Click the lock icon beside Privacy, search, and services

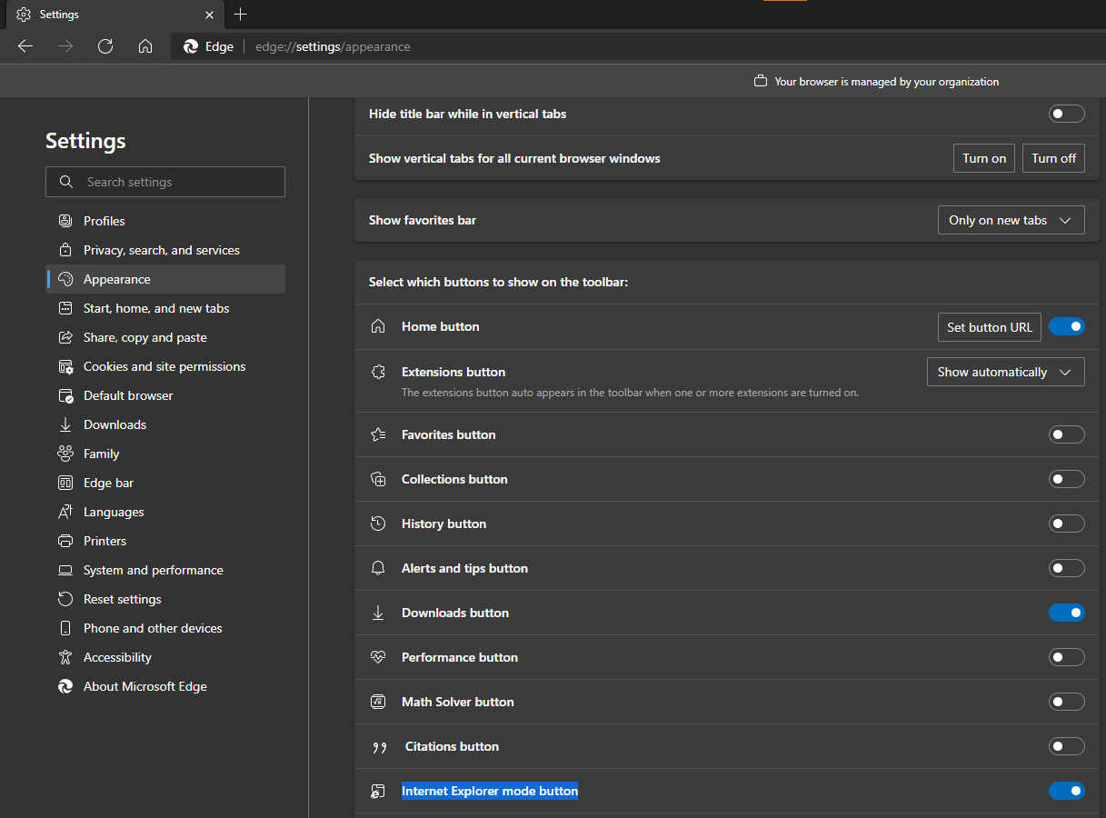click(65, 250)
